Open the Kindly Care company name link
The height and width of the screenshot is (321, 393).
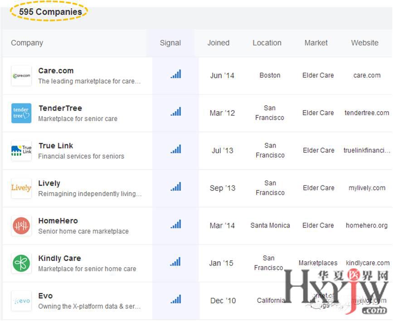tap(60, 258)
